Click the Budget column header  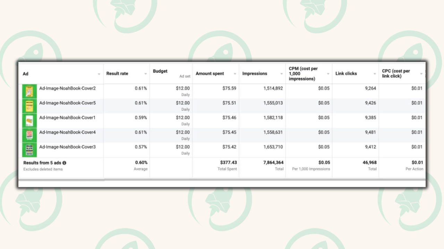[x=160, y=71]
